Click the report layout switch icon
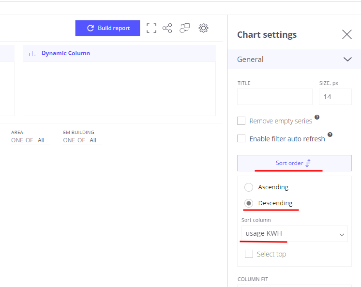Viewport: 361px width, 287px height. click(x=184, y=28)
